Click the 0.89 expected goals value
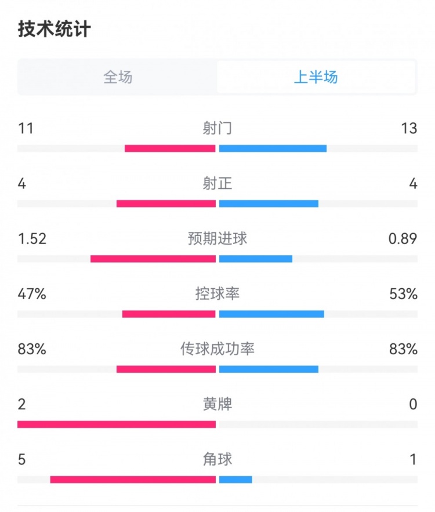435x512 pixels. click(403, 238)
